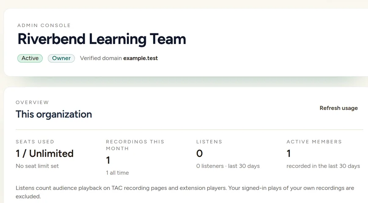Click the Listens value 0

200,154
